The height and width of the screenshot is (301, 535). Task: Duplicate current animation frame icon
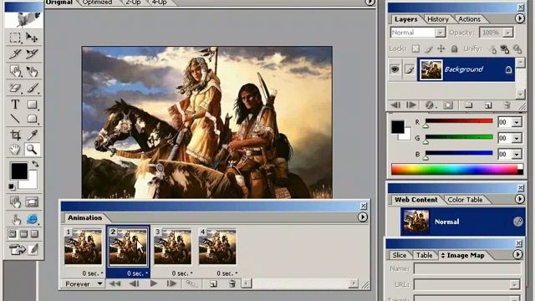[x=213, y=283]
